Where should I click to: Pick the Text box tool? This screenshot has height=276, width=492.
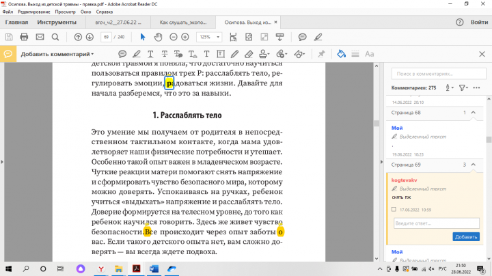(221, 54)
